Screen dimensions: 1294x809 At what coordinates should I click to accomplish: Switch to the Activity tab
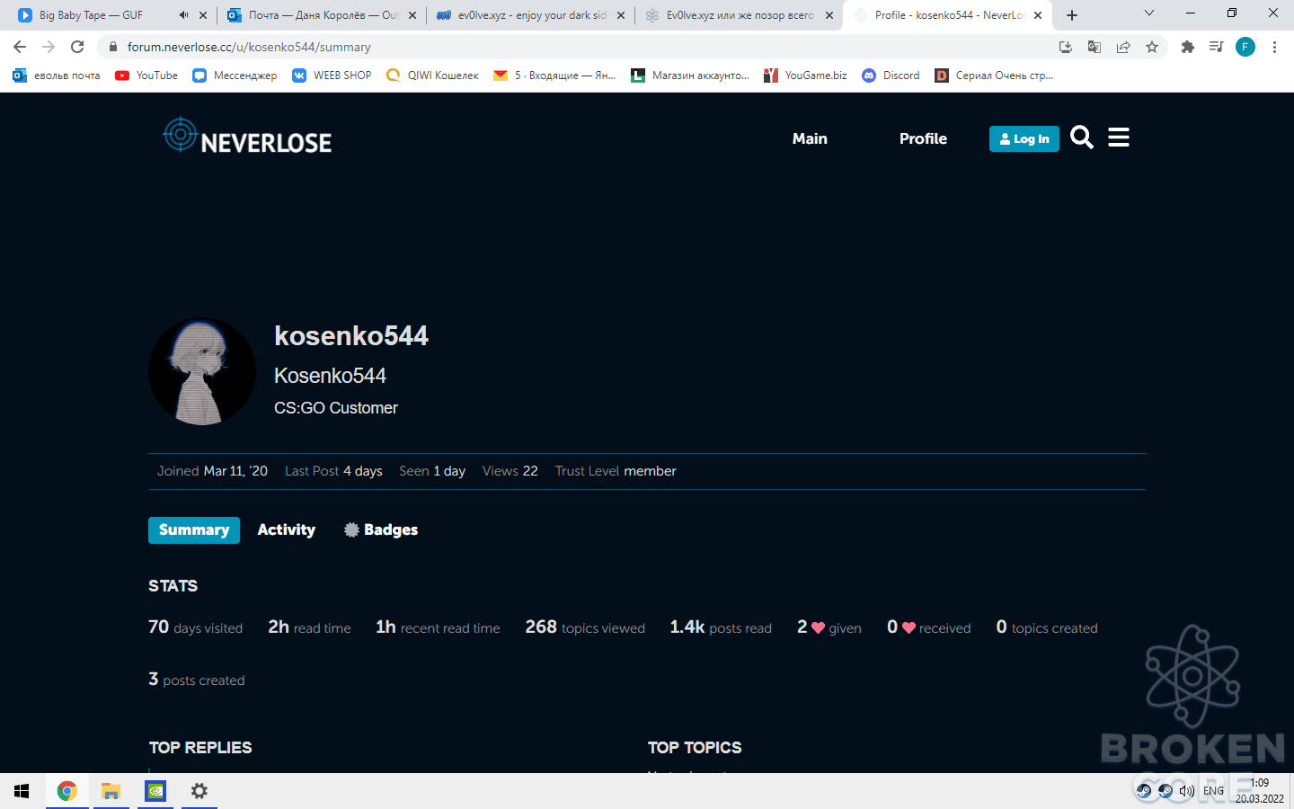pos(287,530)
